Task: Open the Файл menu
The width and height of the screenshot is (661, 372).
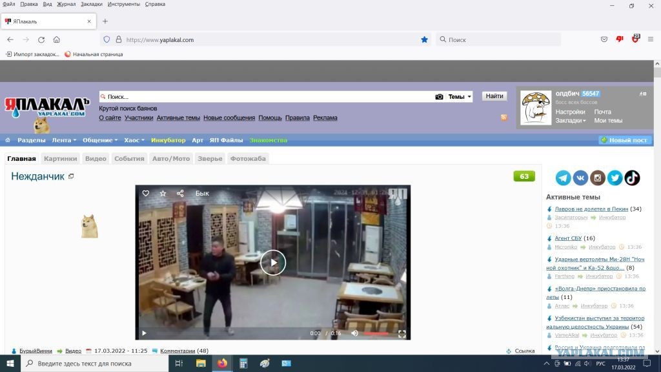Action: click(8, 5)
